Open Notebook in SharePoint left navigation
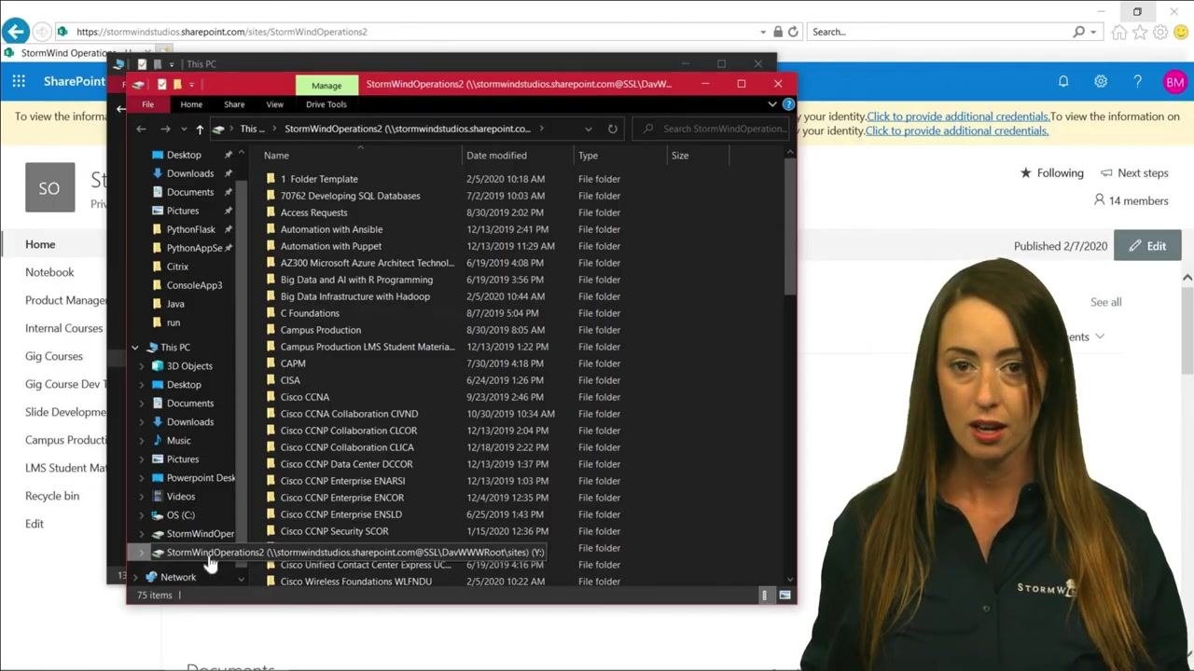1194x671 pixels. point(49,272)
